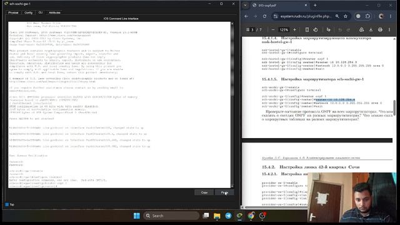The width and height of the screenshot is (400, 225).
Task: Go forward in Chrome
Action: coord(256,16)
